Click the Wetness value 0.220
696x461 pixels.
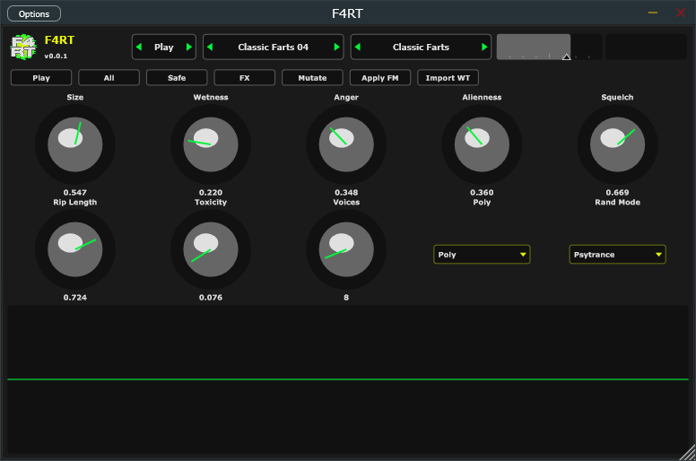tap(211, 193)
